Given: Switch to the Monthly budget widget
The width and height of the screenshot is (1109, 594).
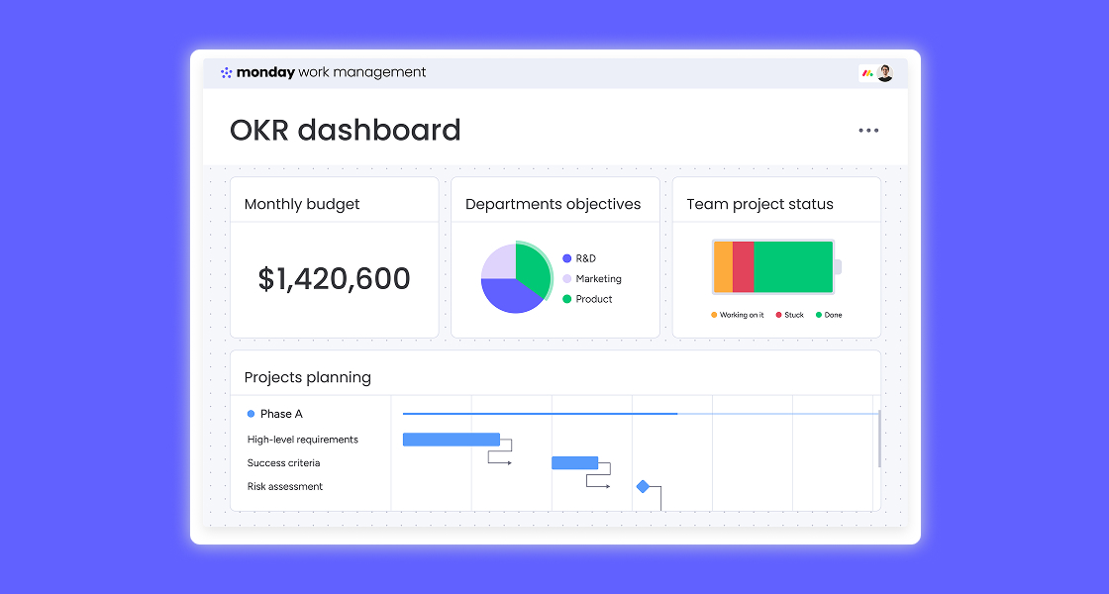Looking at the screenshot, I should point(301,203).
